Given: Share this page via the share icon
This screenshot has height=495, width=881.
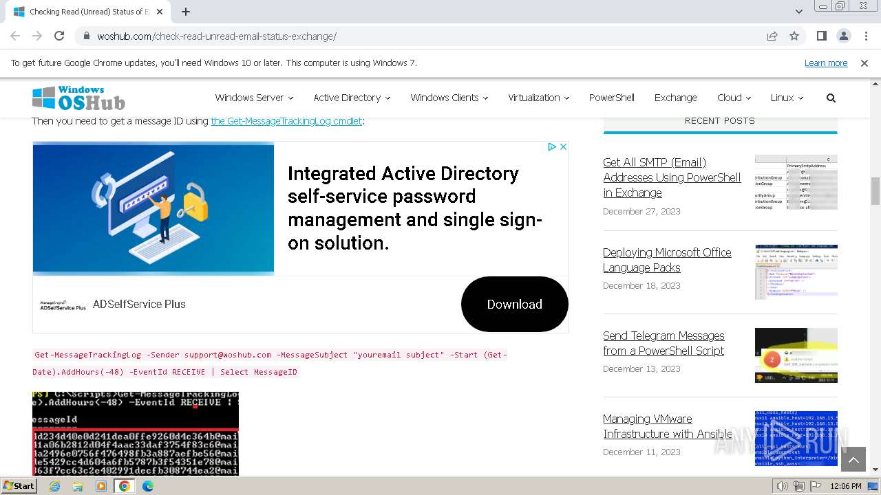Looking at the screenshot, I should [x=772, y=36].
